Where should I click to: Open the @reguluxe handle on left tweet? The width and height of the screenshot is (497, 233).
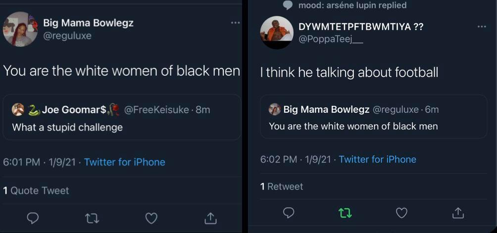pyautogui.click(x=67, y=36)
